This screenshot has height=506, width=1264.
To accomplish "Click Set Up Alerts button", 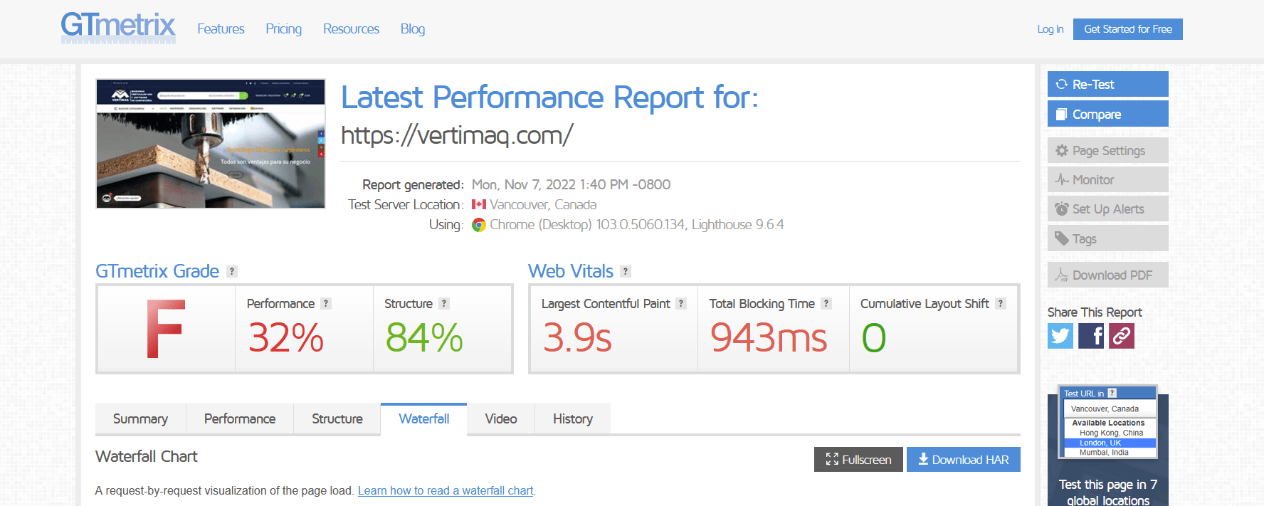I will click(x=1108, y=209).
